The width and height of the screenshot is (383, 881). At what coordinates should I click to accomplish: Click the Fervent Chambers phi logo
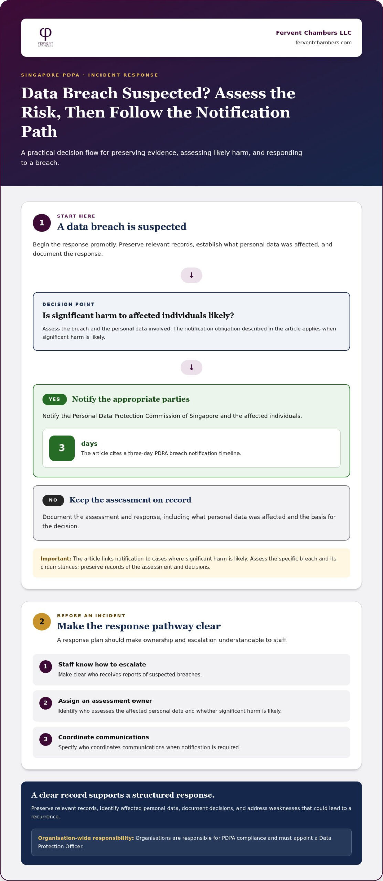click(x=45, y=37)
